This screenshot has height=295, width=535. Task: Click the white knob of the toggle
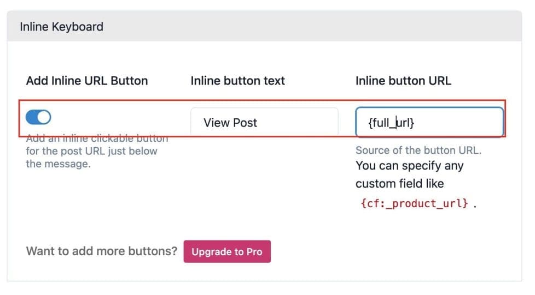pyautogui.click(x=44, y=117)
